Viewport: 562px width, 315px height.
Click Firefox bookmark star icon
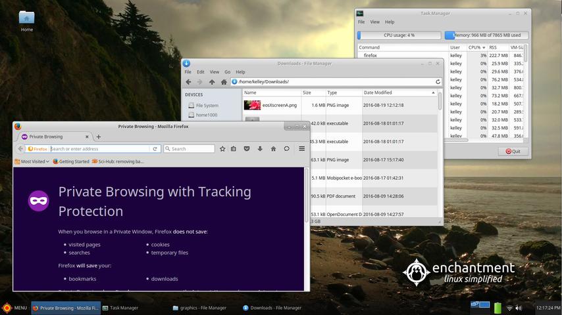tap(222, 149)
